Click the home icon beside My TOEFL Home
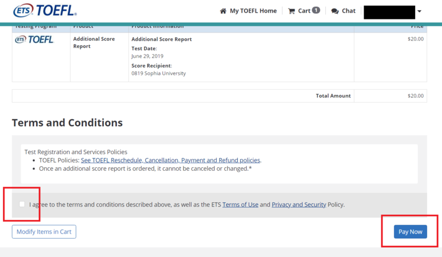The image size is (442, 257). [x=223, y=11]
